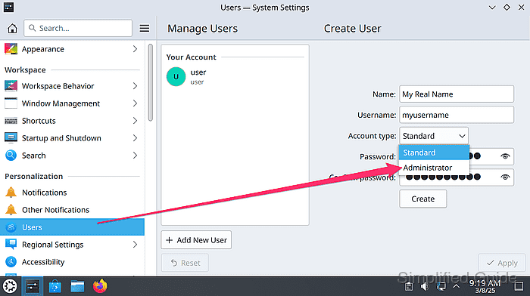
Task: Go to System Settings home icon
Action: coord(13,29)
